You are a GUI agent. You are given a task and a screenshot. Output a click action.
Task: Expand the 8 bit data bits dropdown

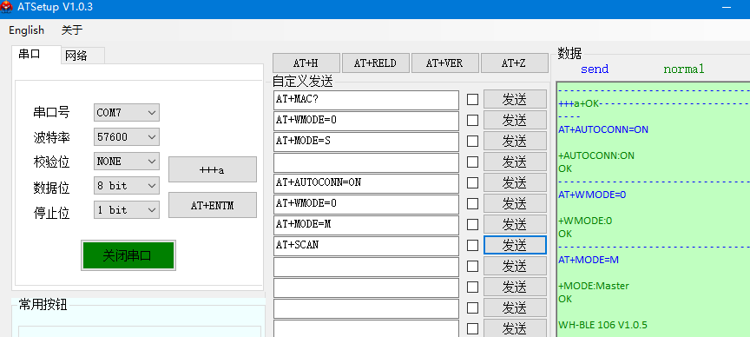(x=126, y=186)
